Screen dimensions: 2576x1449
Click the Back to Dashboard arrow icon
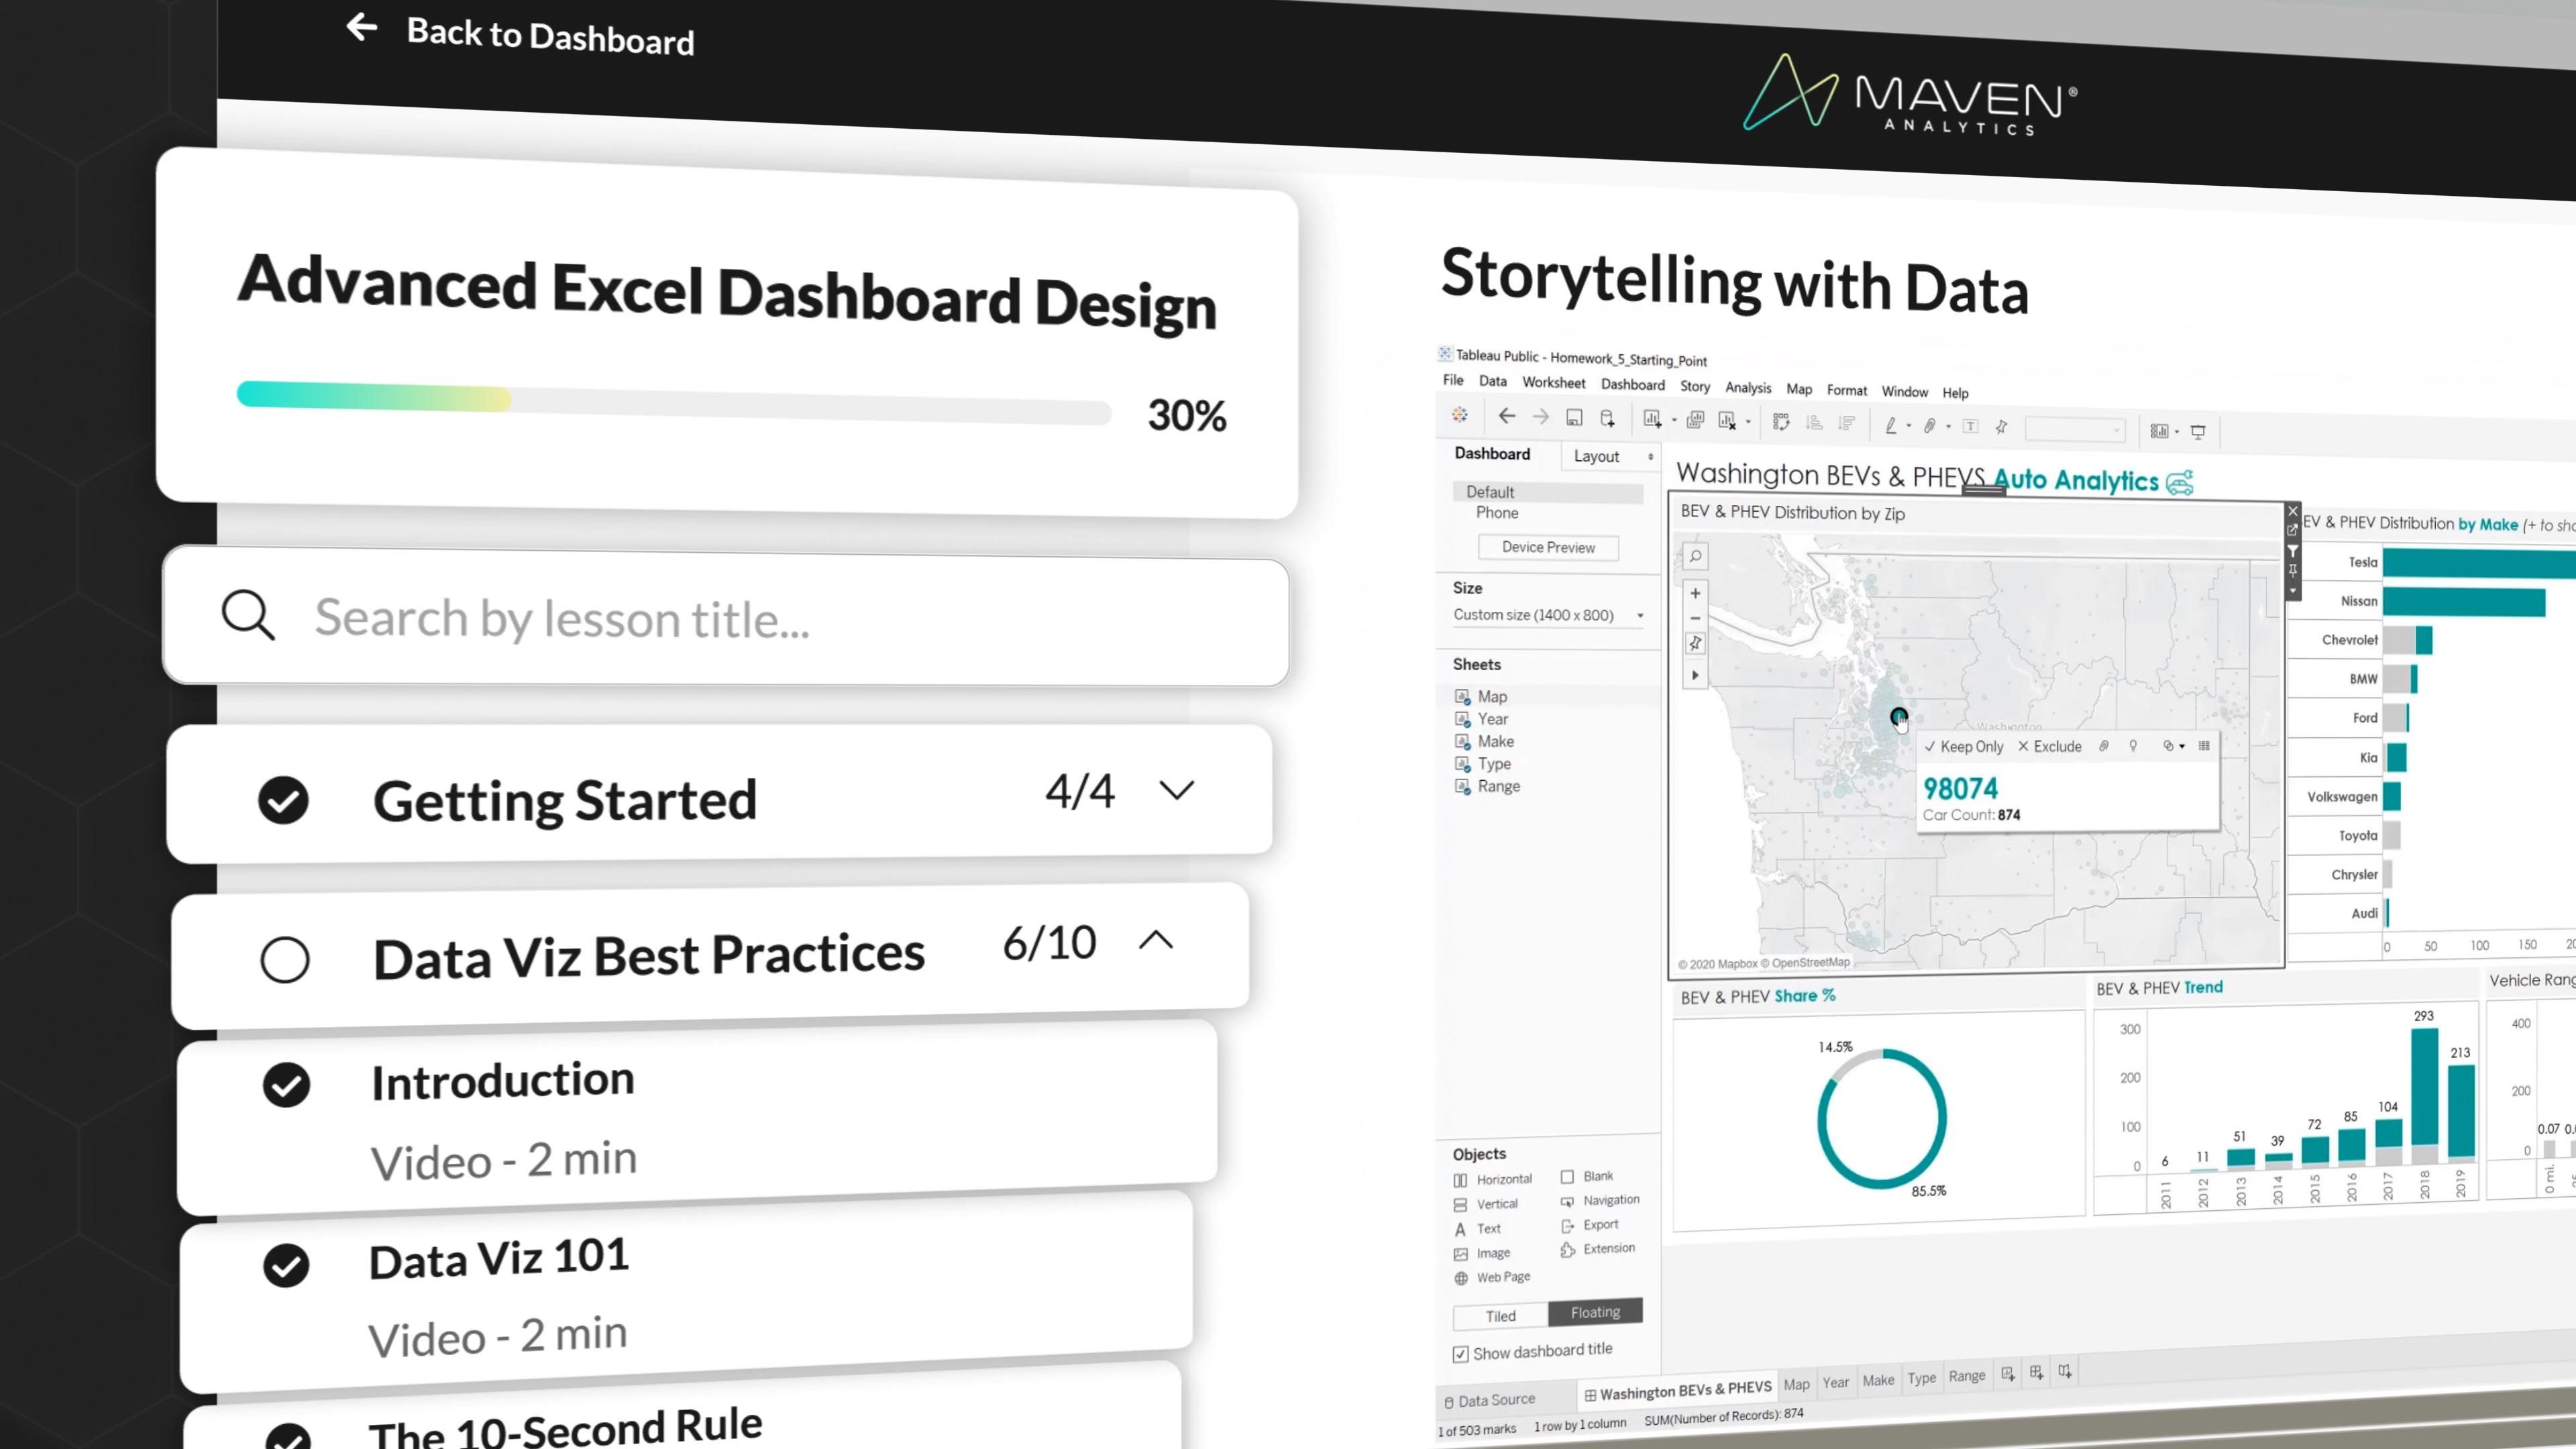[x=361, y=27]
